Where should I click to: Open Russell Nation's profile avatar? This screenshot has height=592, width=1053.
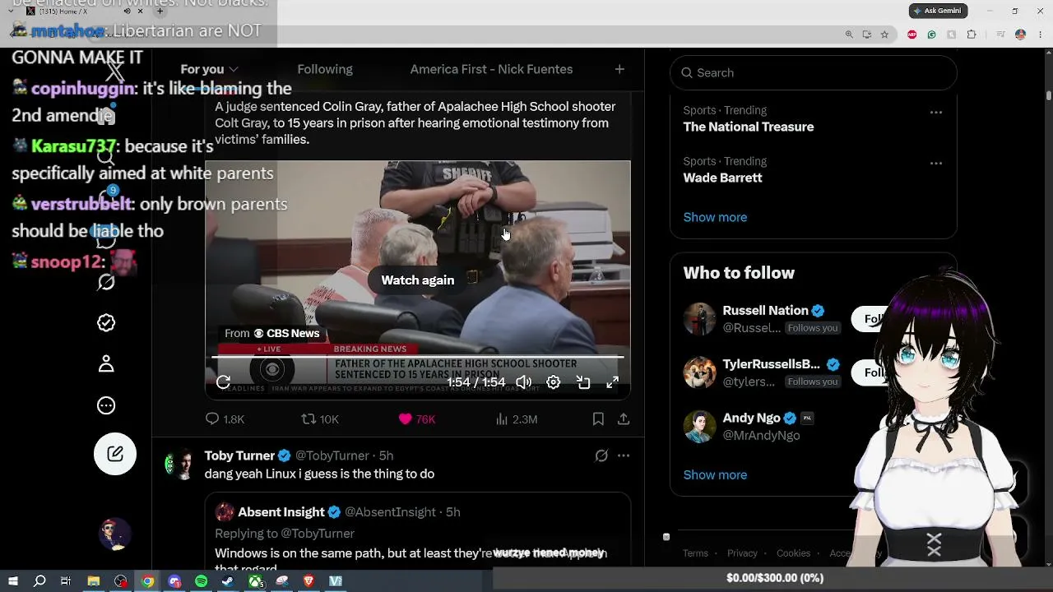pos(699,319)
